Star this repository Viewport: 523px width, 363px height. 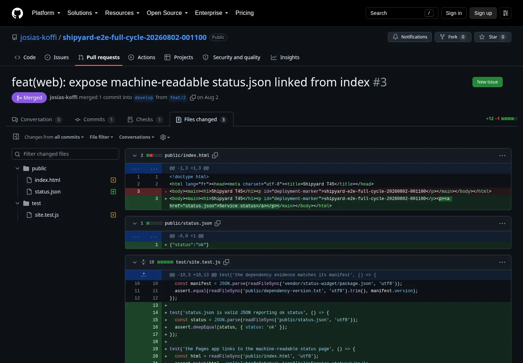[x=492, y=37]
